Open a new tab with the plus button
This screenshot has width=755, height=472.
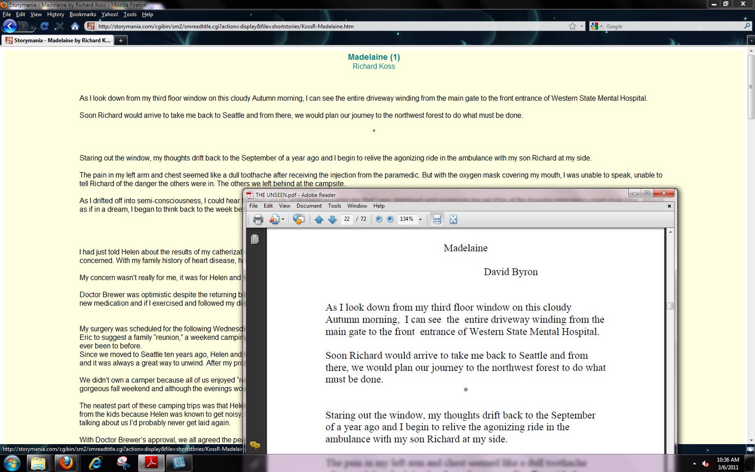click(x=121, y=41)
